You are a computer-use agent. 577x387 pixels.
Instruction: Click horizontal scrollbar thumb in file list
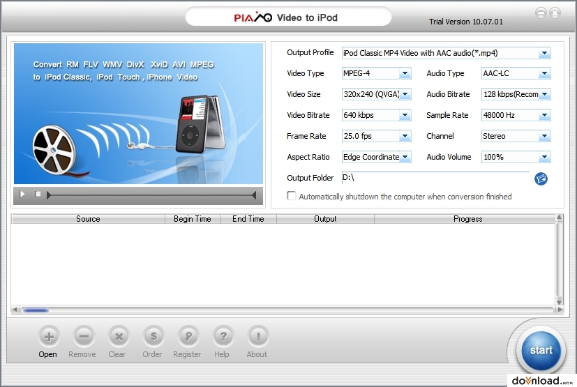(36, 310)
